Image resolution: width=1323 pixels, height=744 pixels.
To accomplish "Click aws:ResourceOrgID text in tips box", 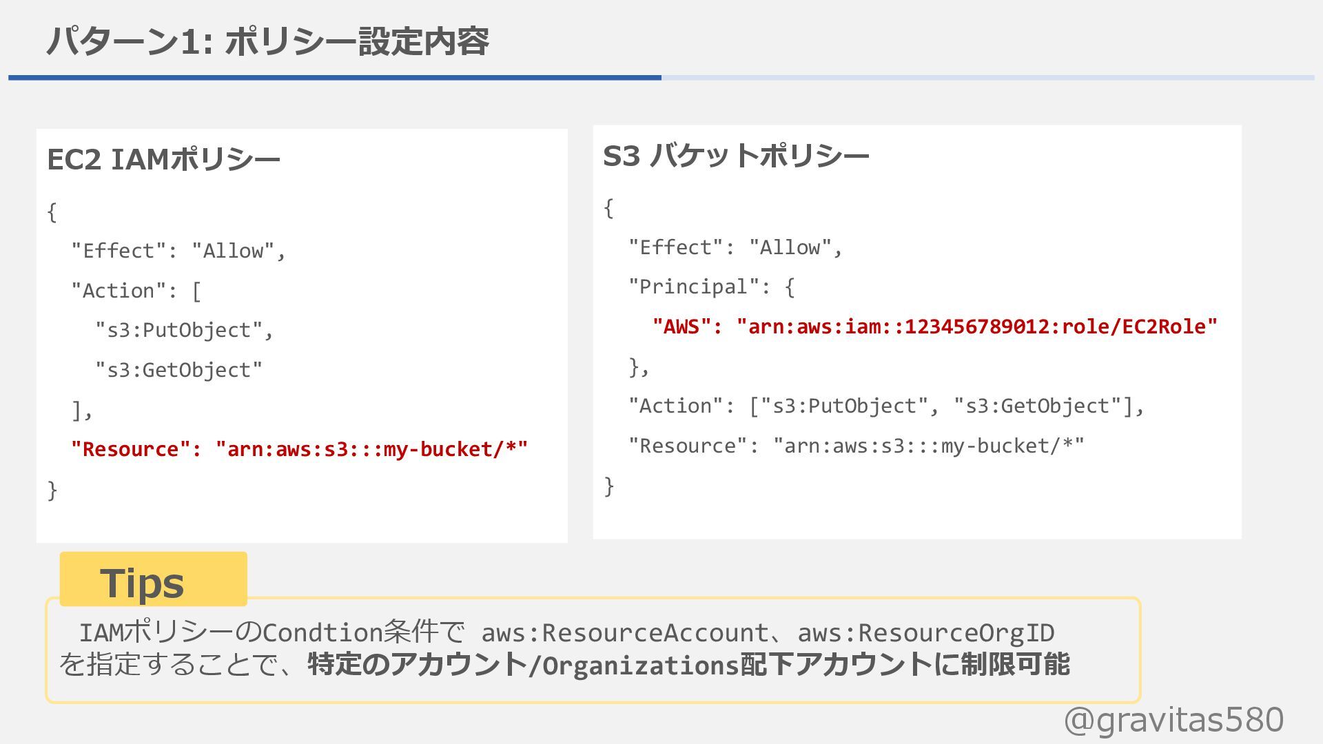I will click(x=925, y=632).
